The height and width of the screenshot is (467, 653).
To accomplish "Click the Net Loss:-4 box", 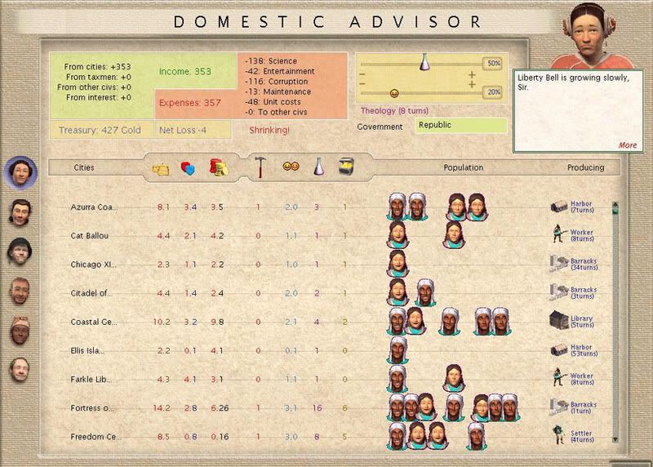I will pyautogui.click(x=193, y=130).
